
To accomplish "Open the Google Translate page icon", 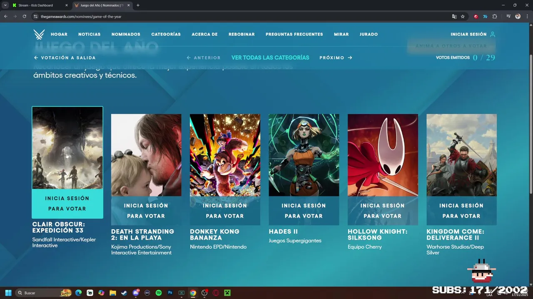I will pos(454,17).
